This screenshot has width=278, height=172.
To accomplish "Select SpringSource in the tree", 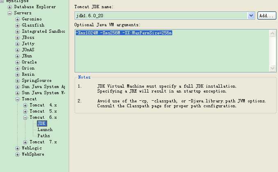I will point(36,80).
